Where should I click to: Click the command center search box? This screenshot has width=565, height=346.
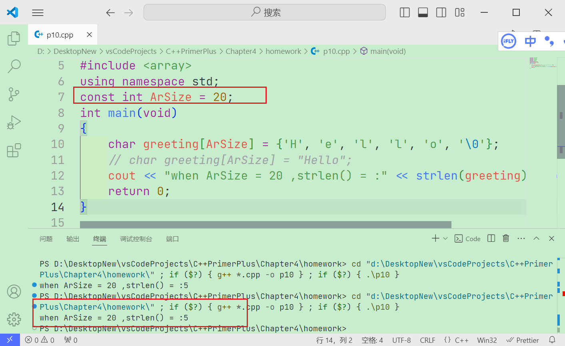click(x=265, y=12)
